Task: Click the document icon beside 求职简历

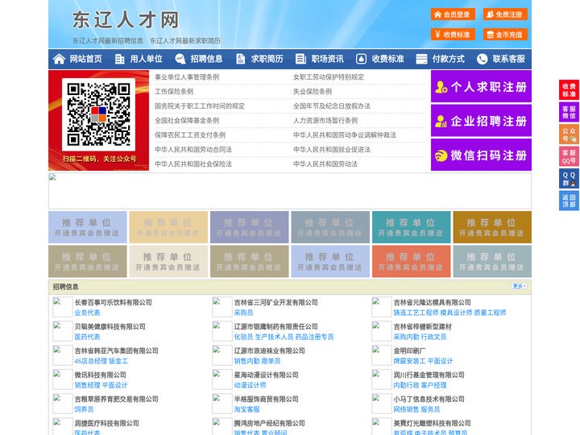Action: [240, 59]
